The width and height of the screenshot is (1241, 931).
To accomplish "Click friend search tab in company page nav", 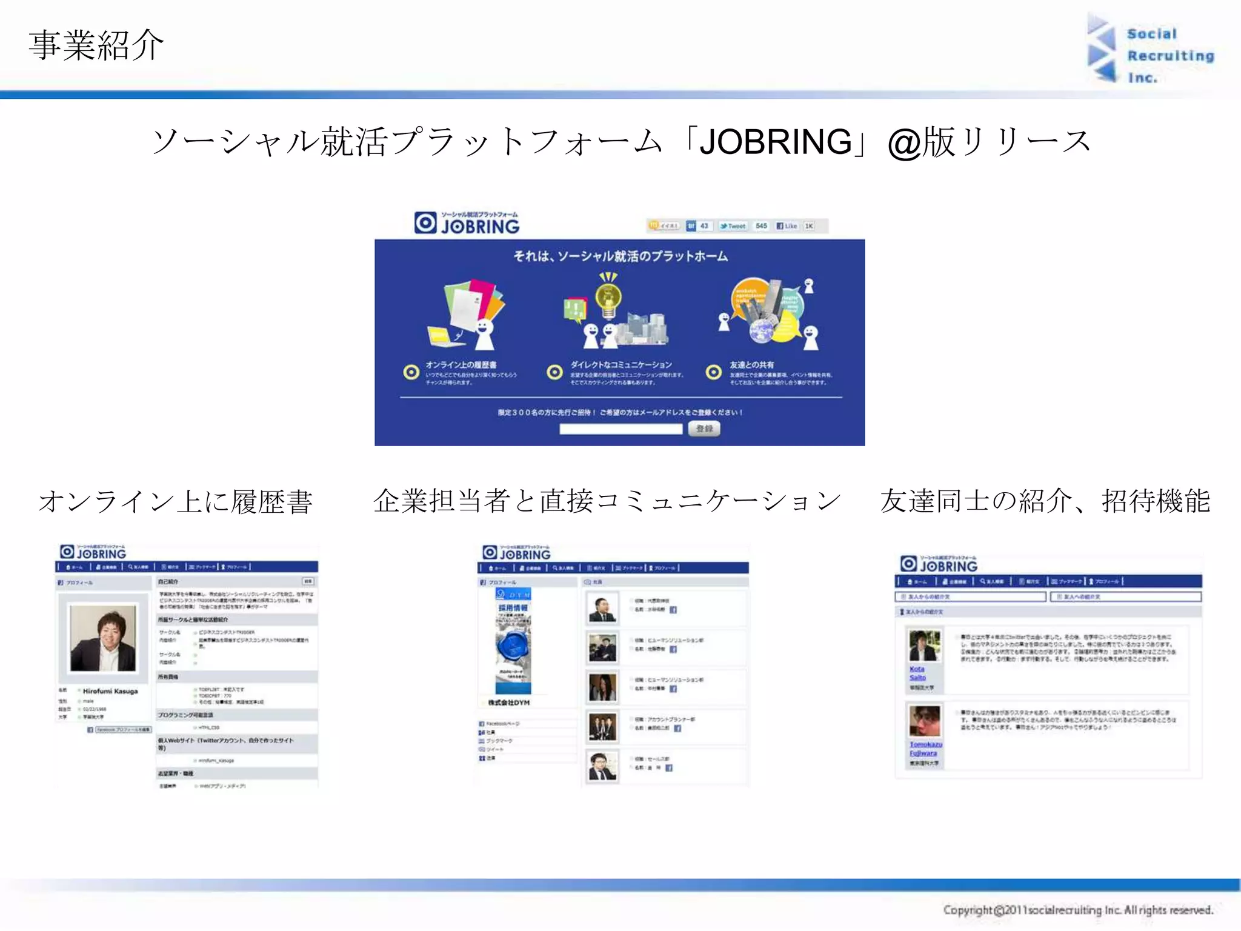I will coord(563,569).
